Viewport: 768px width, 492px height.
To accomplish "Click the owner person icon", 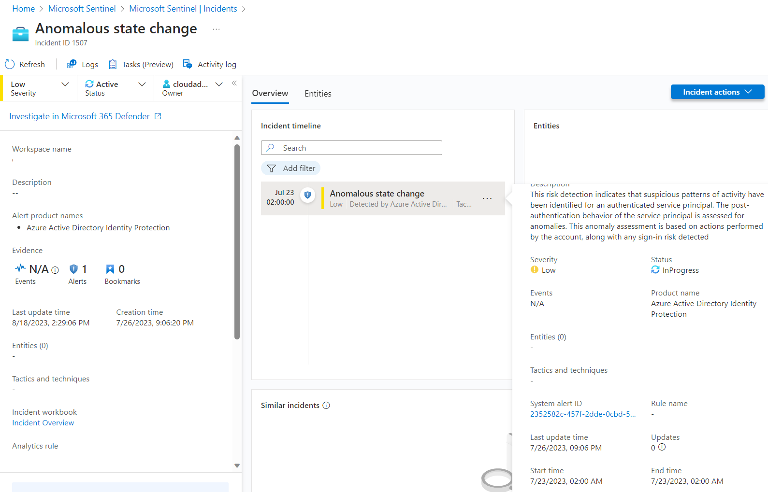I will coord(166,84).
